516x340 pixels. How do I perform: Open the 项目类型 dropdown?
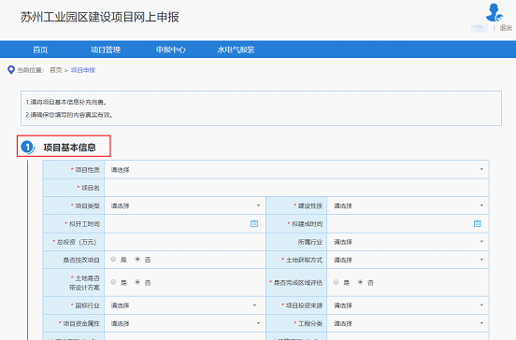click(185, 205)
